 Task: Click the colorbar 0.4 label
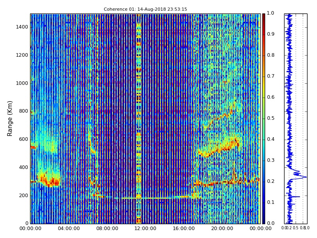click(x=271, y=139)
